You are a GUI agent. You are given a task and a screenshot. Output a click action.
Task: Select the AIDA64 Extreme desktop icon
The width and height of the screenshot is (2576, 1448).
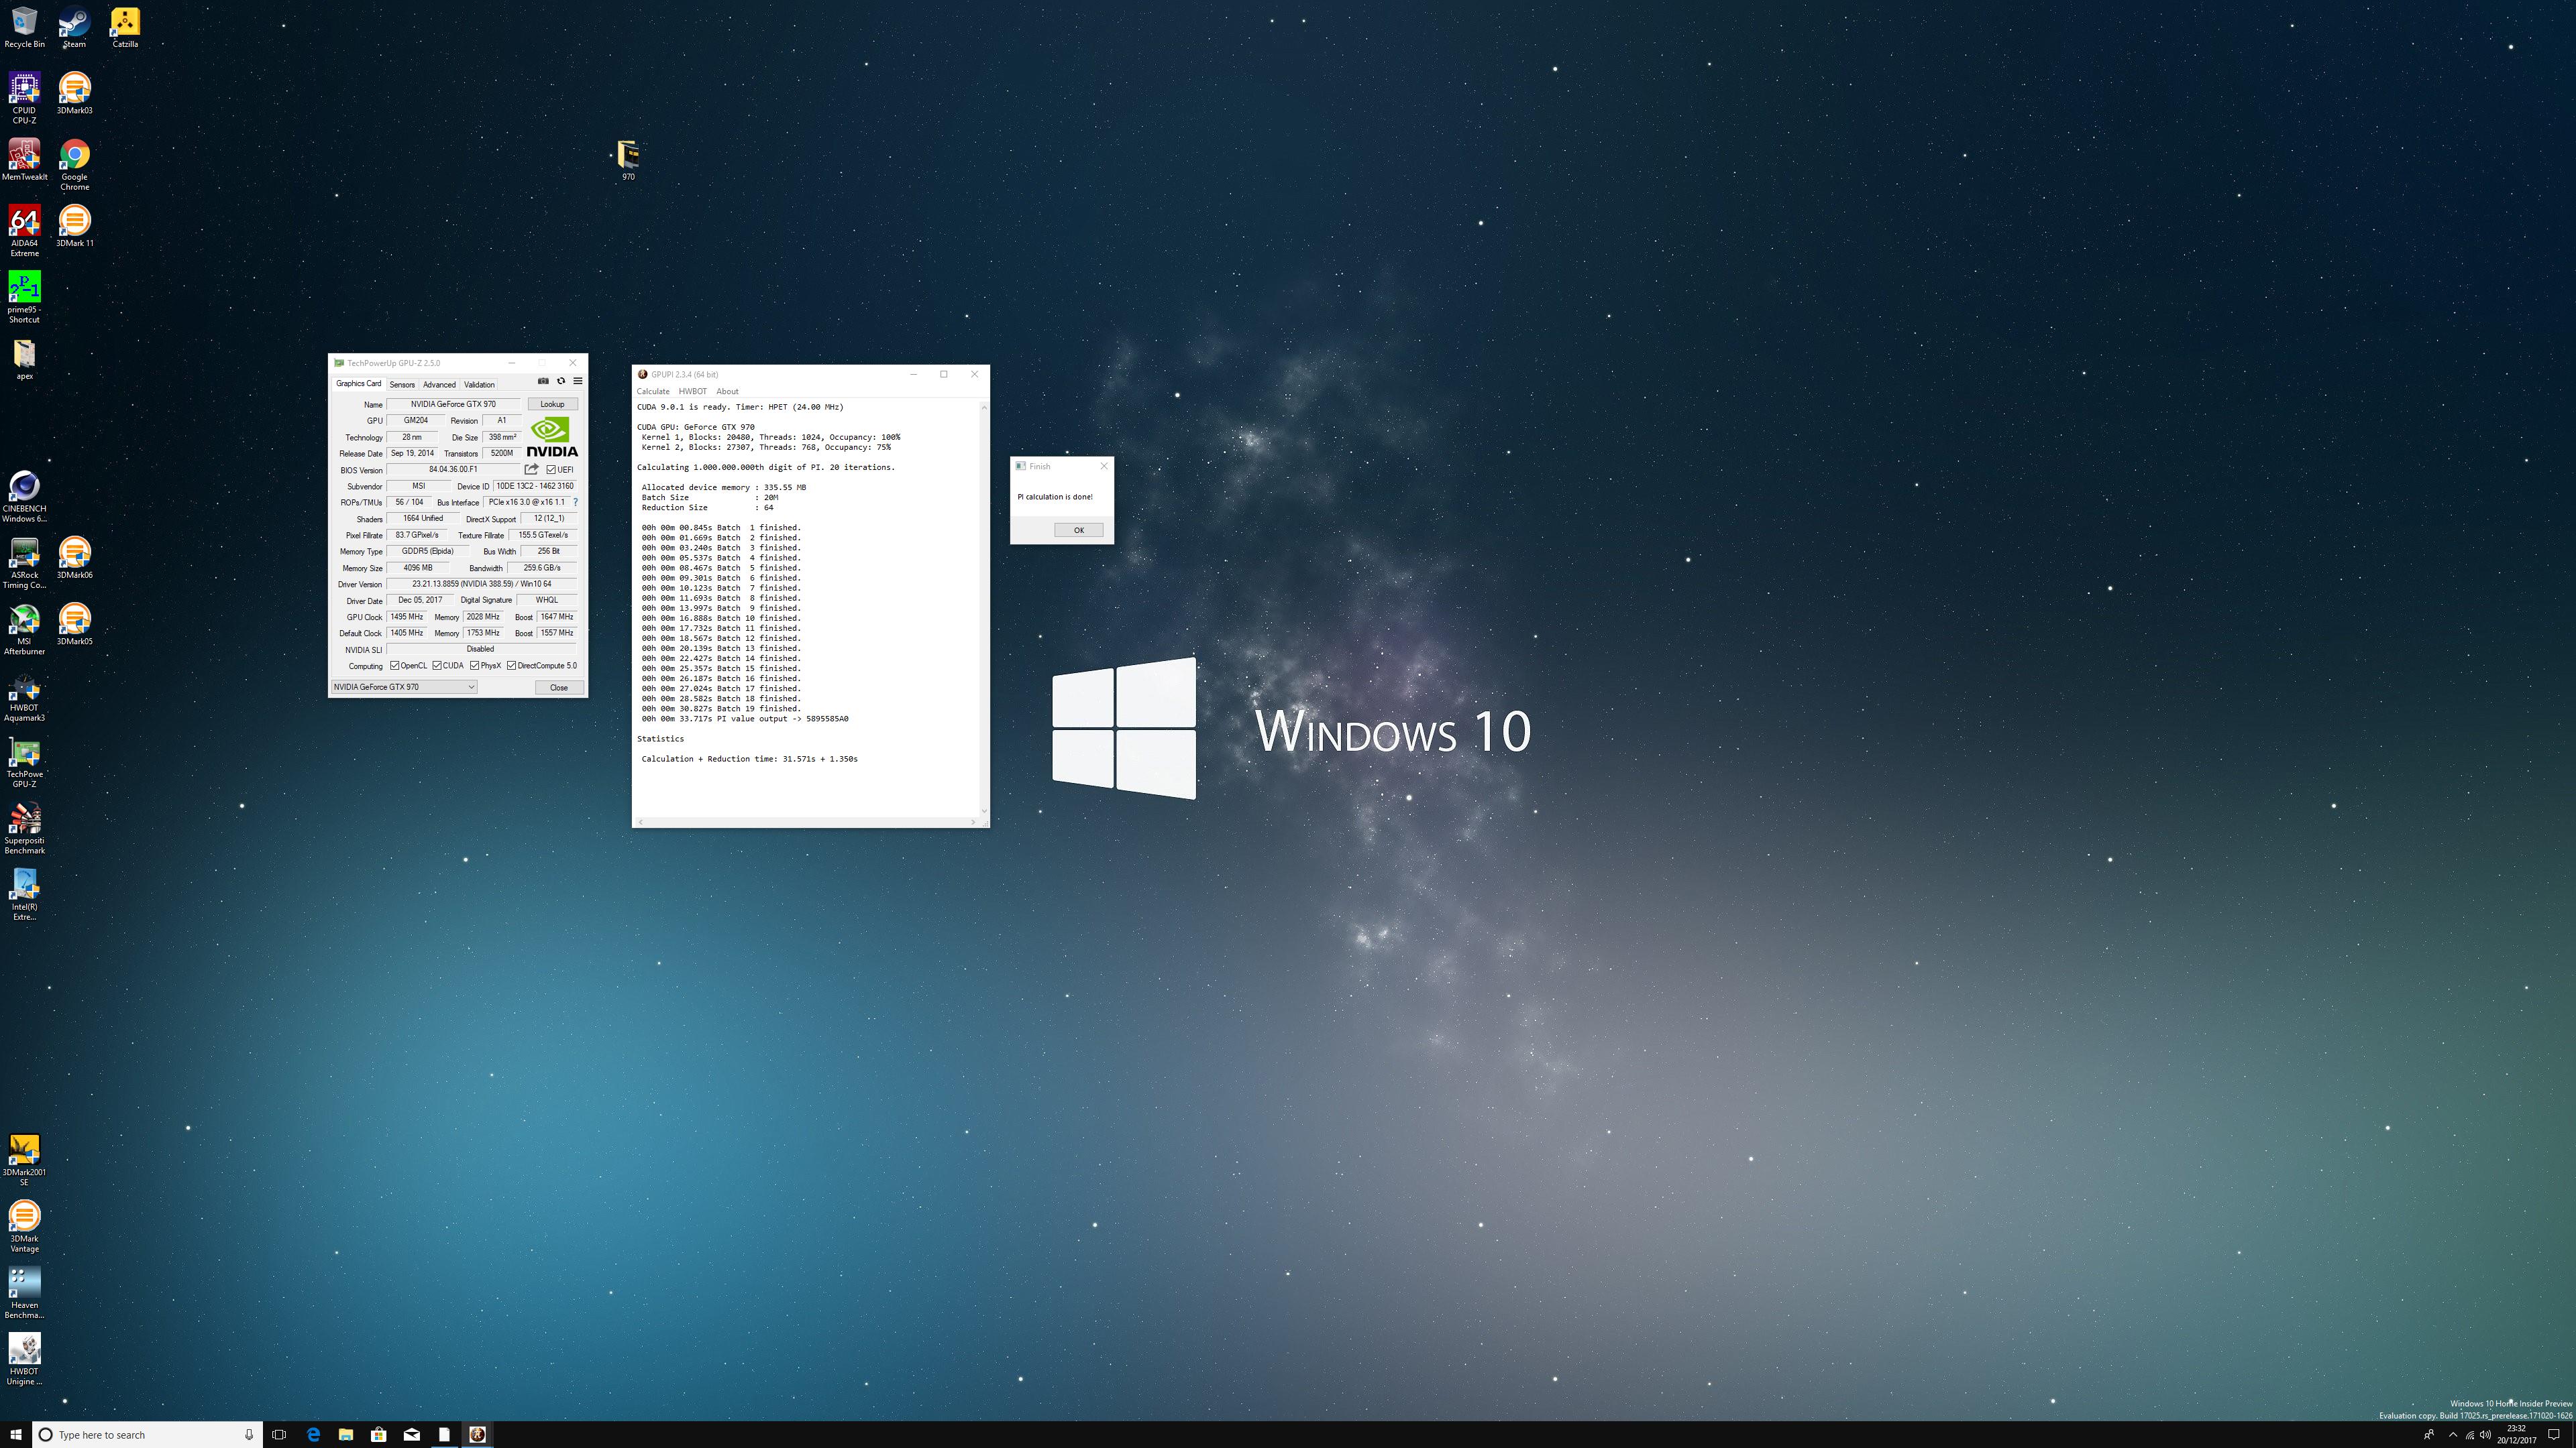pyautogui.click(x=24, y=231)
